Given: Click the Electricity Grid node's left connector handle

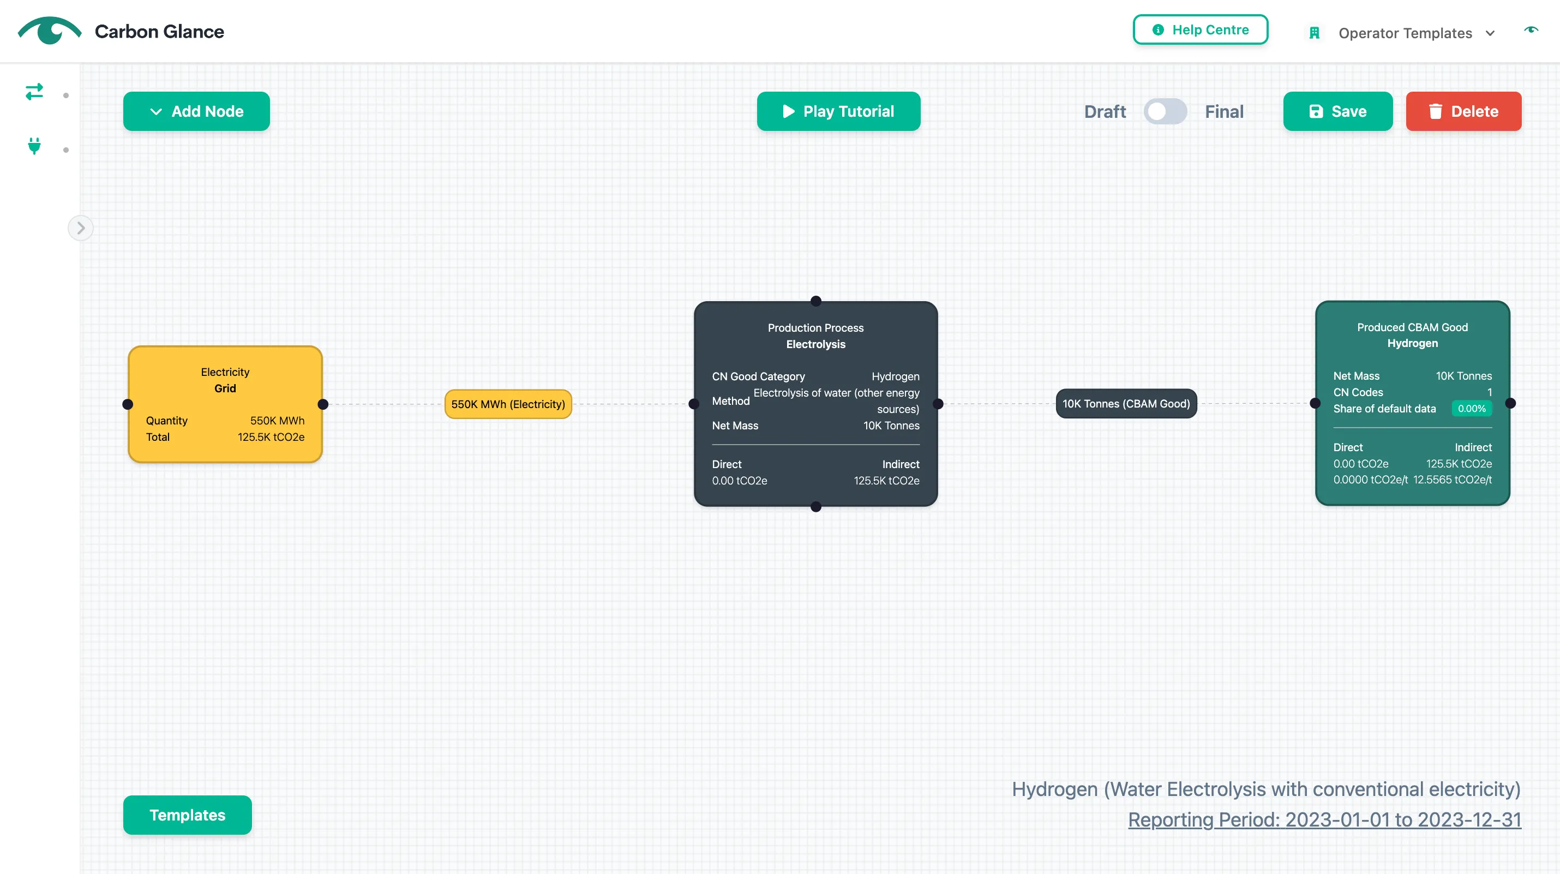Looking at the screenshot, I should [128, 404].
